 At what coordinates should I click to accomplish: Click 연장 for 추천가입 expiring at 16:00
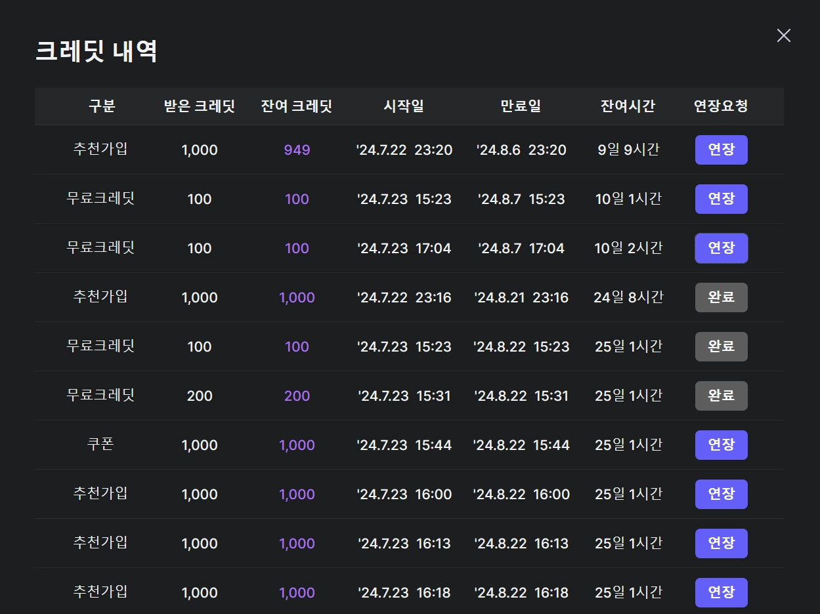click(x=721, y=494)
